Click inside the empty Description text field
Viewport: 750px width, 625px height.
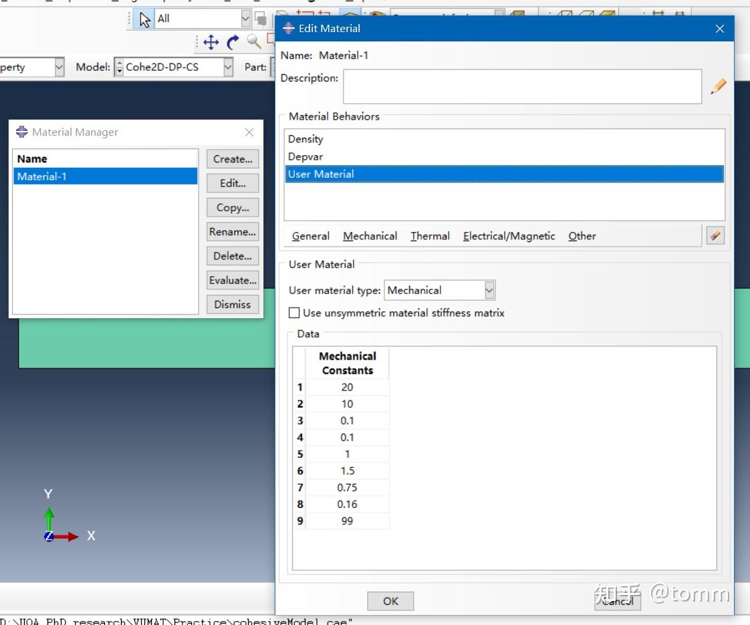tap(521, 86)
